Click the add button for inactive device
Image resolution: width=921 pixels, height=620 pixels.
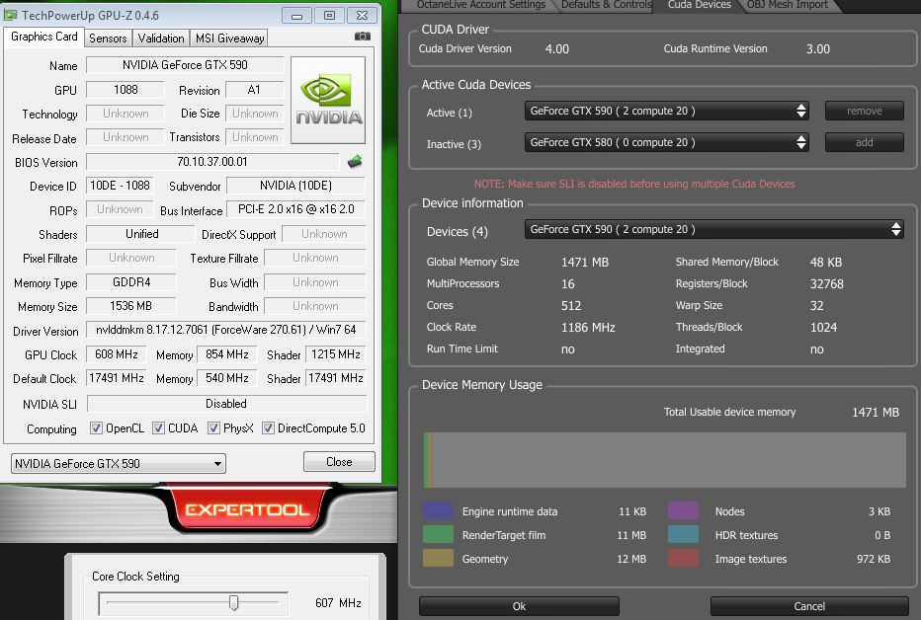(864, 142)
